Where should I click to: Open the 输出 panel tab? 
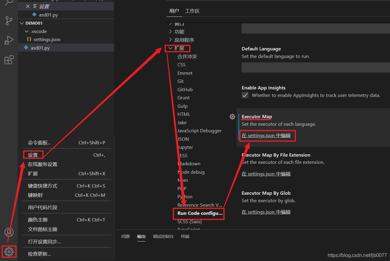(x=141, y=236)
